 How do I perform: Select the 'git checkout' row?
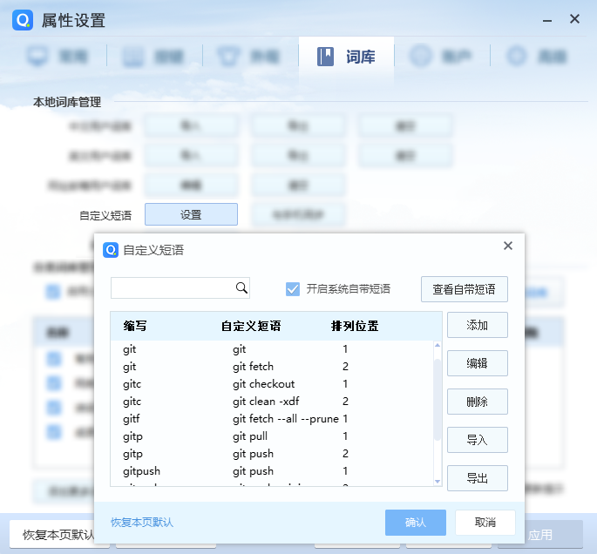[272, 384]
